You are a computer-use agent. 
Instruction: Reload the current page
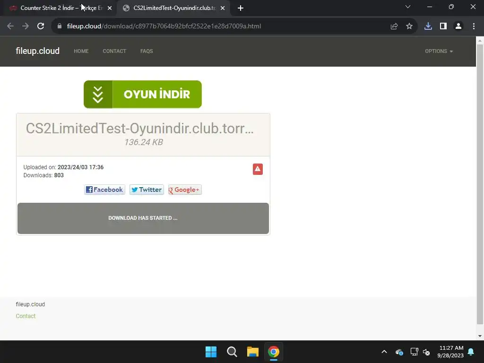41,26
